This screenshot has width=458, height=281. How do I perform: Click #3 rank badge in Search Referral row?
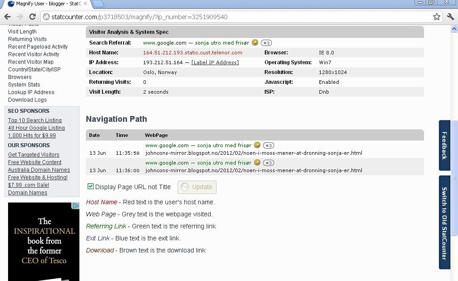(x=266, y=43)
